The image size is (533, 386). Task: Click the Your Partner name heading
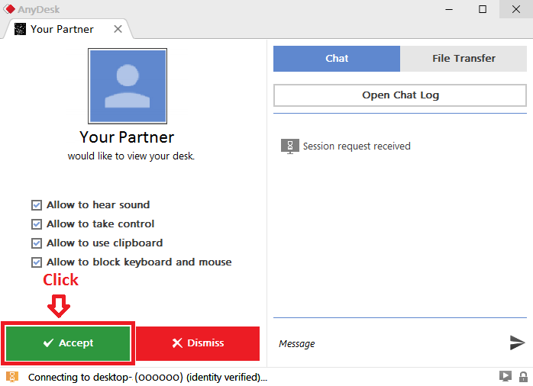coord(127,137)
